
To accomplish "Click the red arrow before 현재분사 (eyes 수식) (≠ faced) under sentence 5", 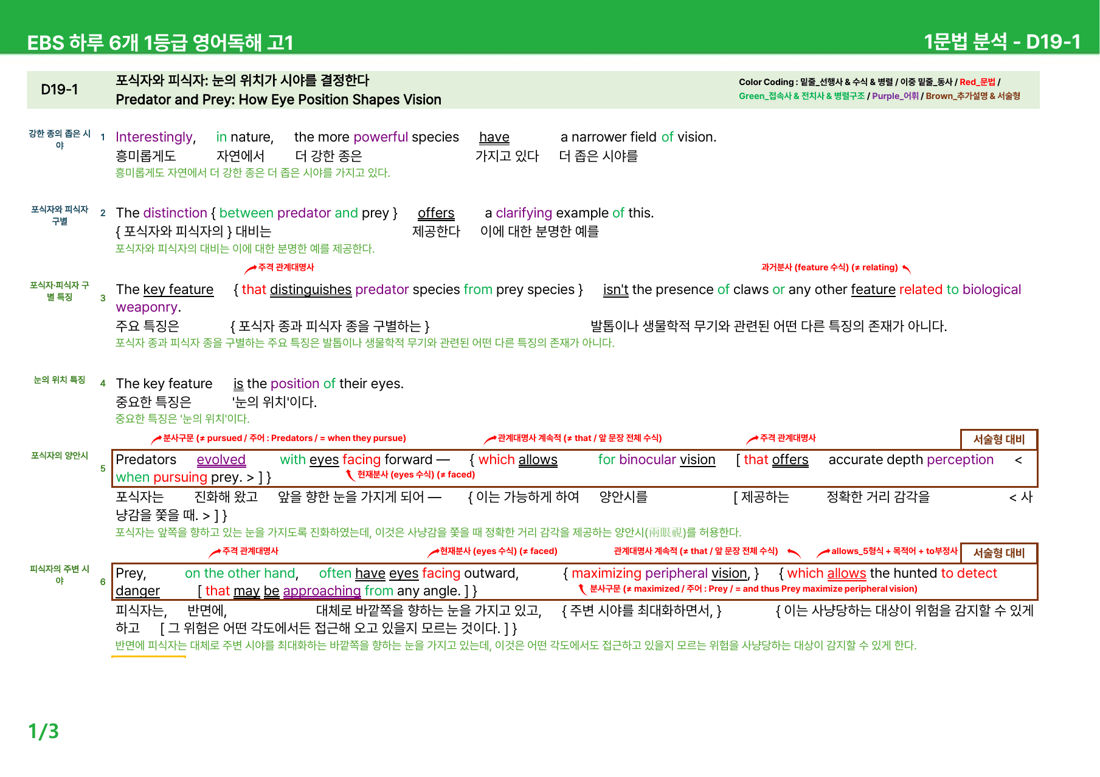I will (350, 475).
